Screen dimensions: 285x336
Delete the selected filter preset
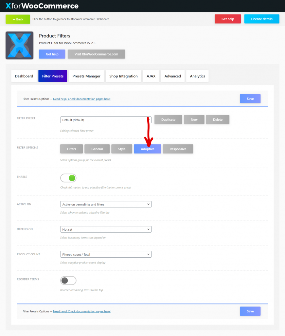click(218, 119)
